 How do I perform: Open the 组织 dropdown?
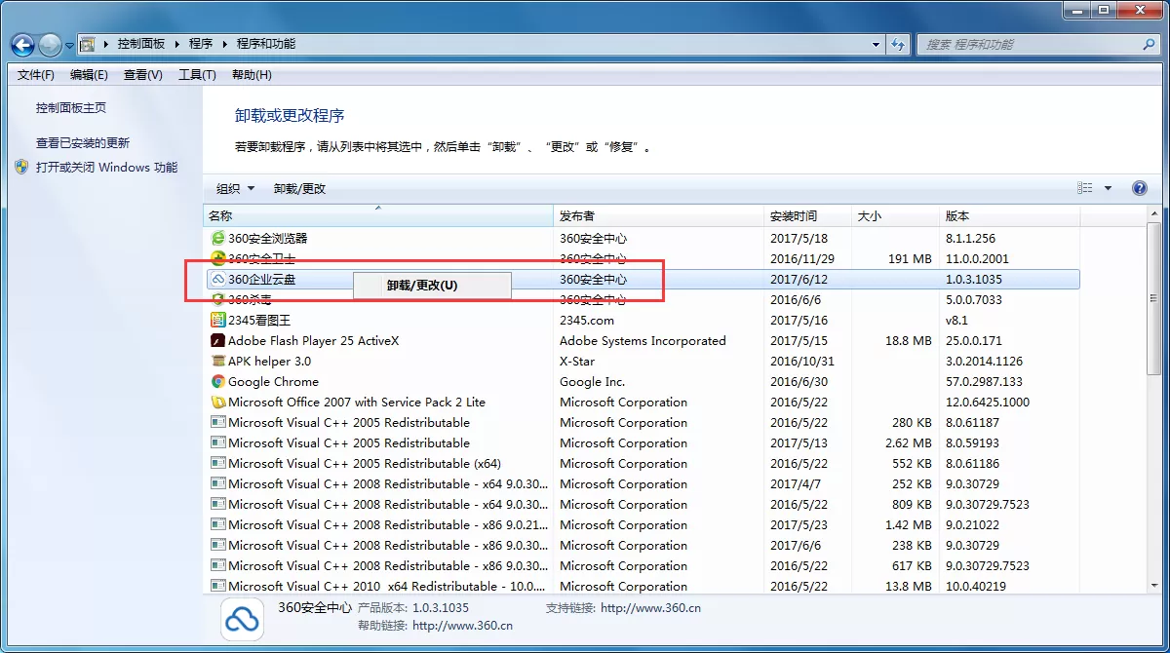click(235, 188)
